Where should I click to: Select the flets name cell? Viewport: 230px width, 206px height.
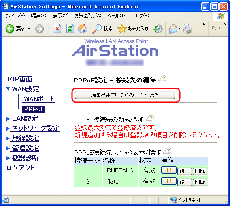click(x=121, y=182)
